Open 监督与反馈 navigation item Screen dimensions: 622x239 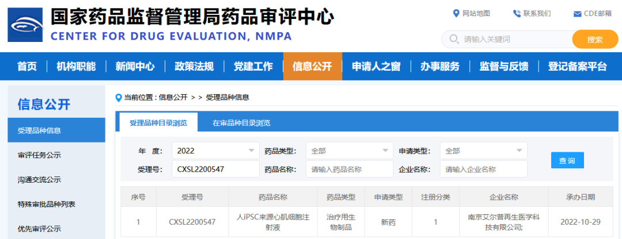pos(504,66)
